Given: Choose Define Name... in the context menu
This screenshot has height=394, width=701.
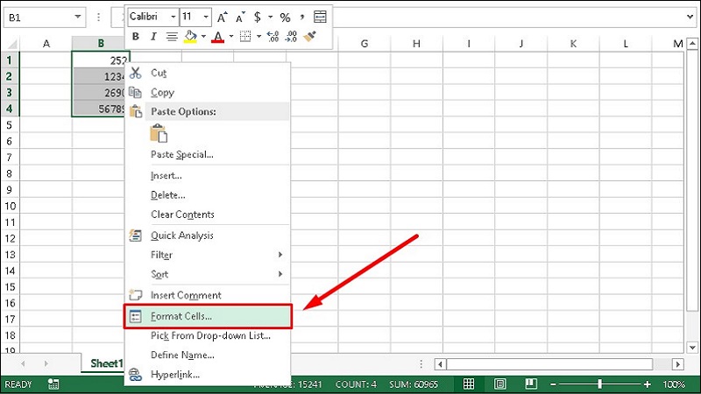Looking at the screenshot, I should (x=208, y=355).
